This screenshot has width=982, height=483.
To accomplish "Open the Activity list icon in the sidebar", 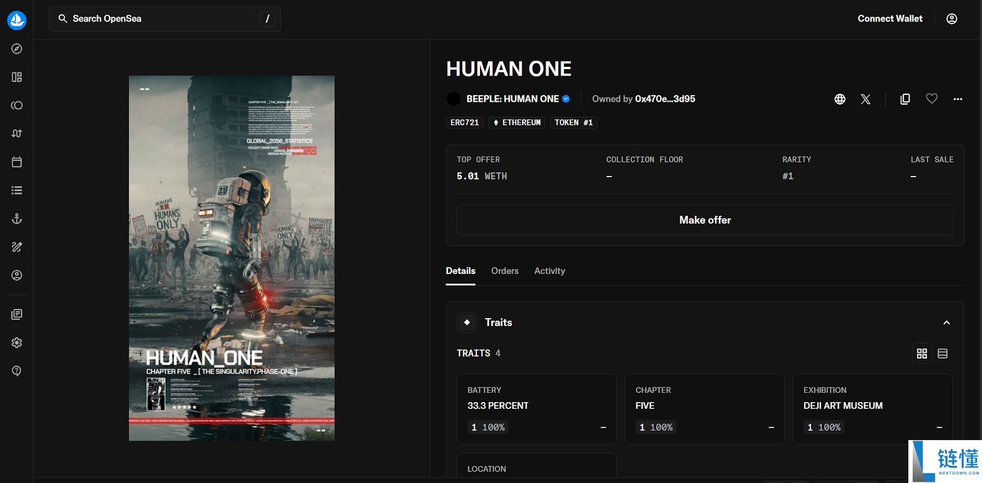I will tap(17, 190).
